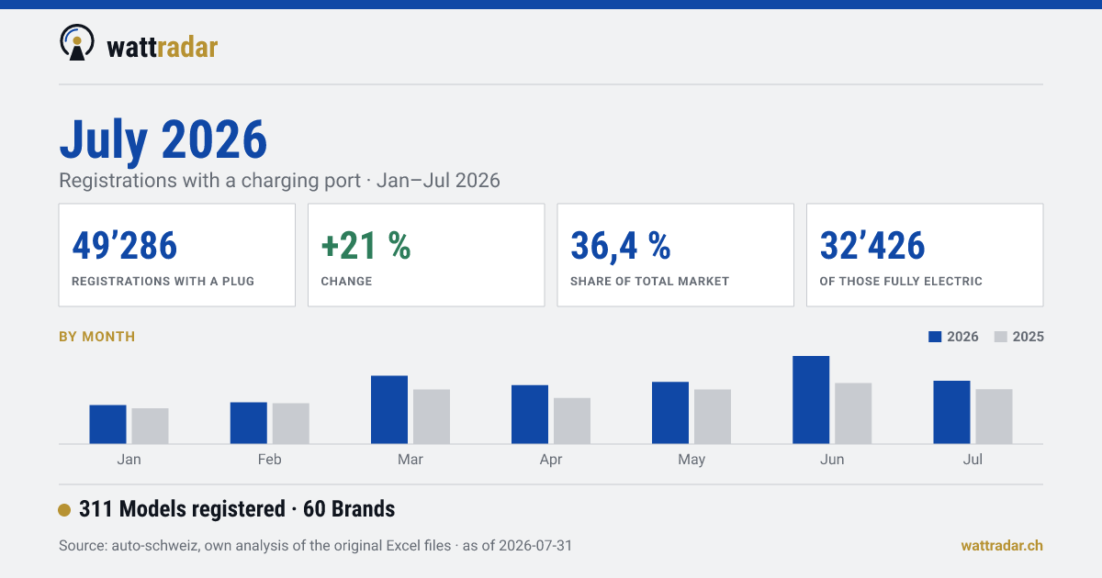The height and width of the screenshot is (578, 1102).
Task: Click the By Month section heading
Action: pos(97,337)
